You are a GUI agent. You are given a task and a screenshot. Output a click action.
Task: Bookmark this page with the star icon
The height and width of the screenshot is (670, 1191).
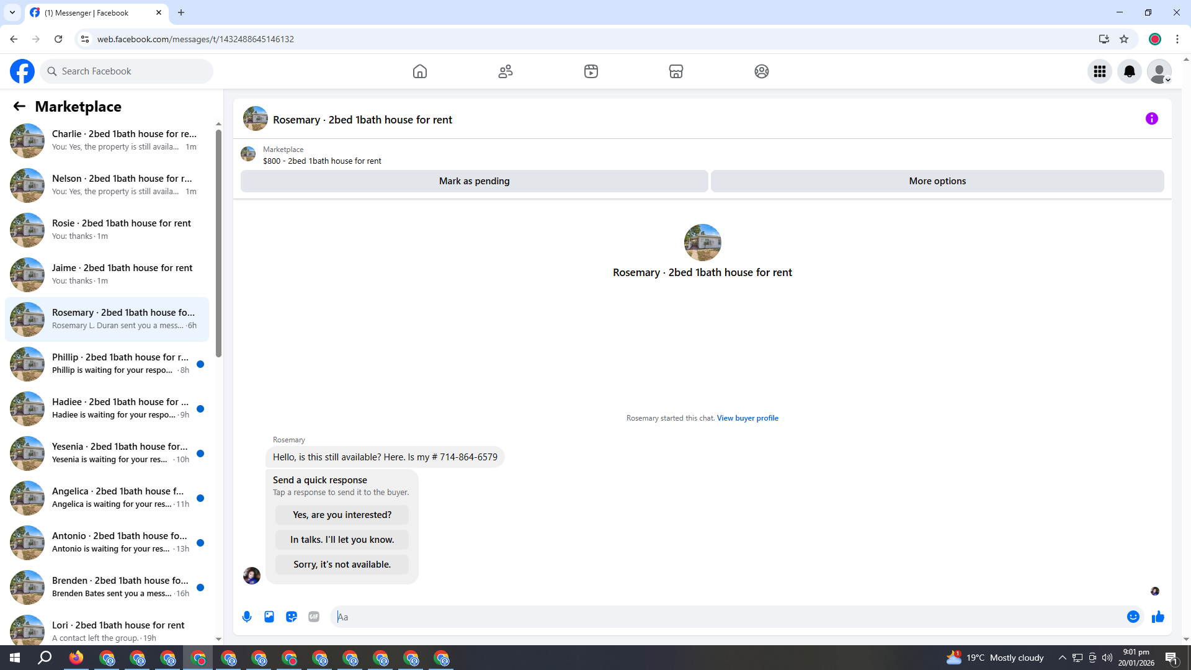click(x=1124, y=39)
